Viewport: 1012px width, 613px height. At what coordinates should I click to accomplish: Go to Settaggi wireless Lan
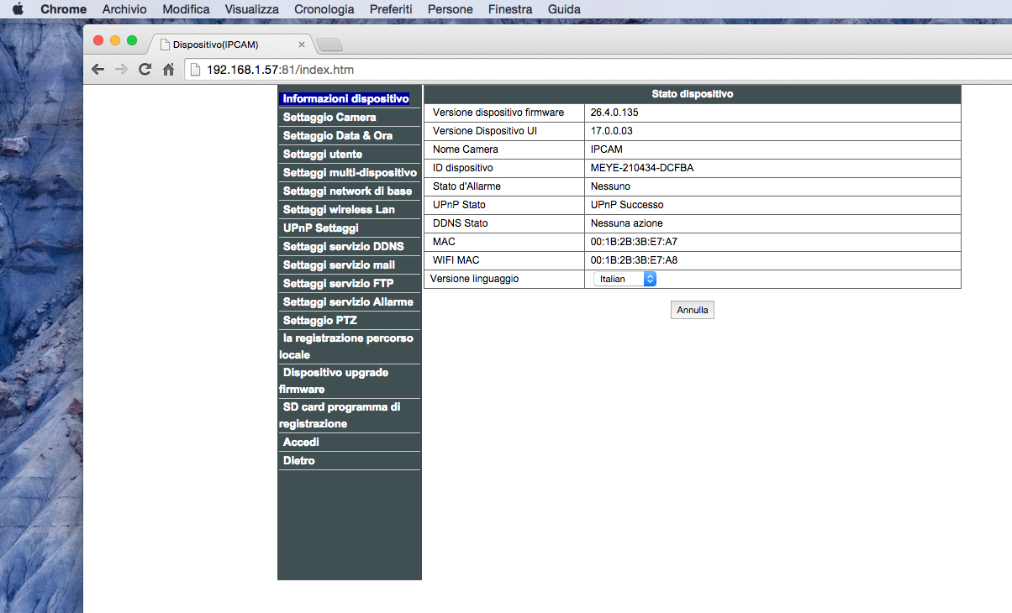(339, 210)
